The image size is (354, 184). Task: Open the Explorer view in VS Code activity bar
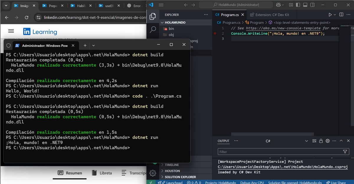coord(153,17)
